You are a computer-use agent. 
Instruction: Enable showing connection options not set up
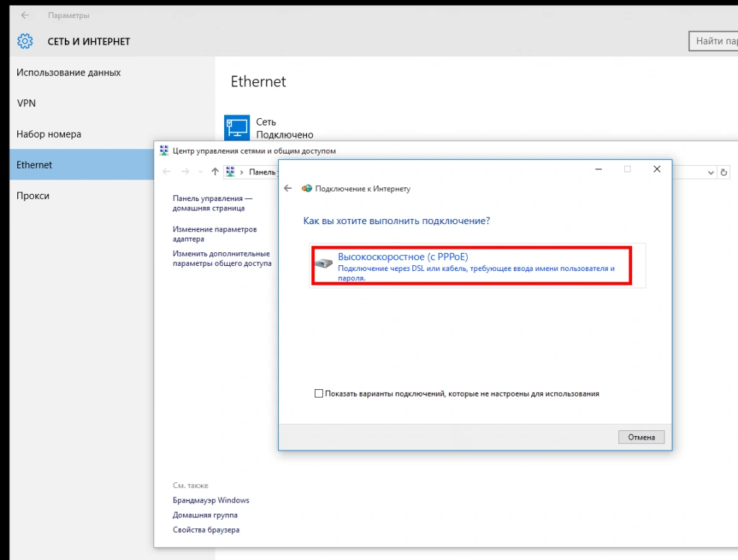click(319, 394)
